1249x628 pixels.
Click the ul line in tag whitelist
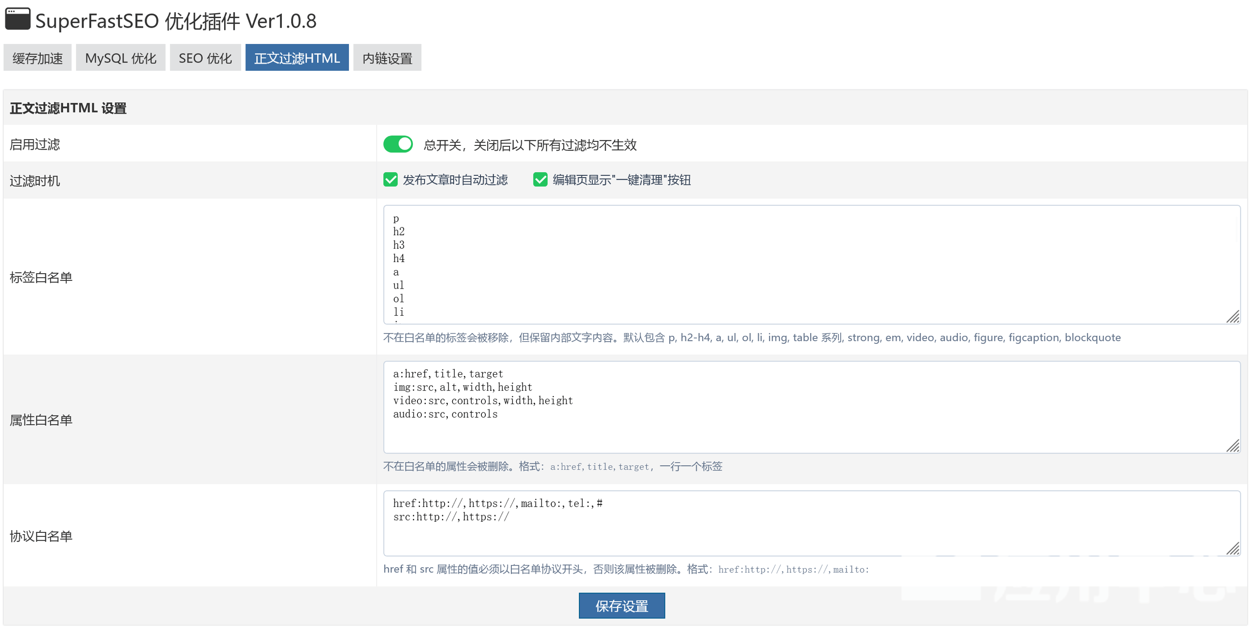(398, 285)
